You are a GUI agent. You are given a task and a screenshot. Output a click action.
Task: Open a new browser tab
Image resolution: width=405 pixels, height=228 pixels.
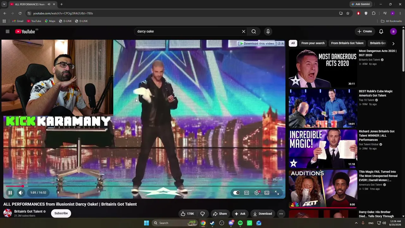(61, 4)
